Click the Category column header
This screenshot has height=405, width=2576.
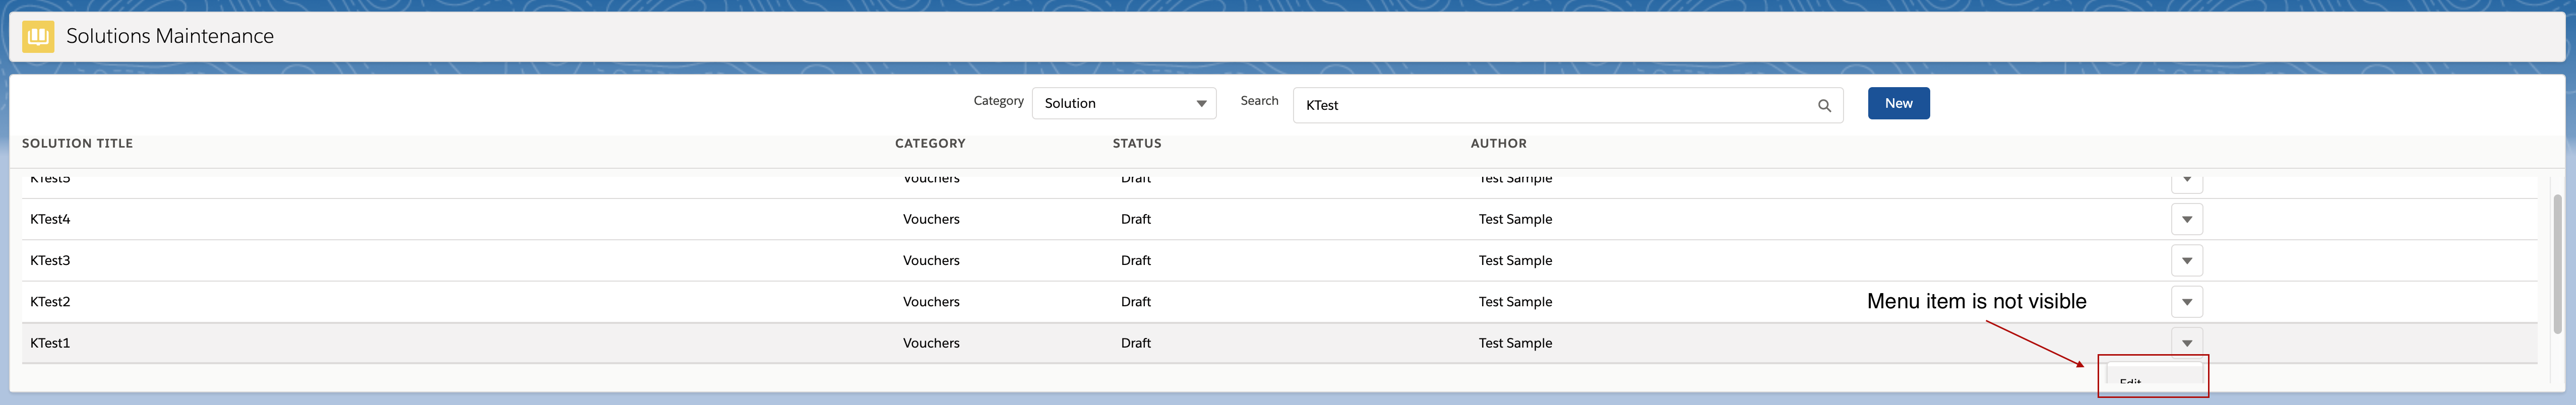coord(929,144)
